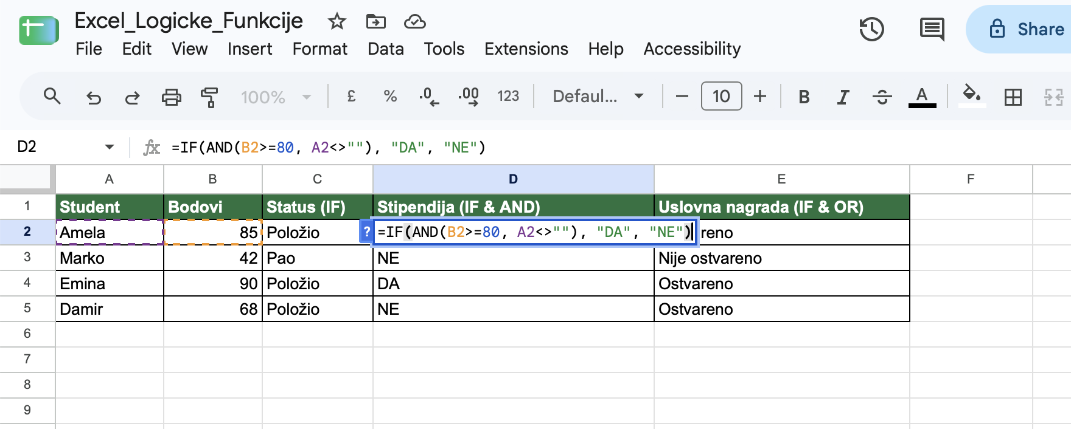Click the document title Excel_Logicke_Funkcije

click(189, 21)
